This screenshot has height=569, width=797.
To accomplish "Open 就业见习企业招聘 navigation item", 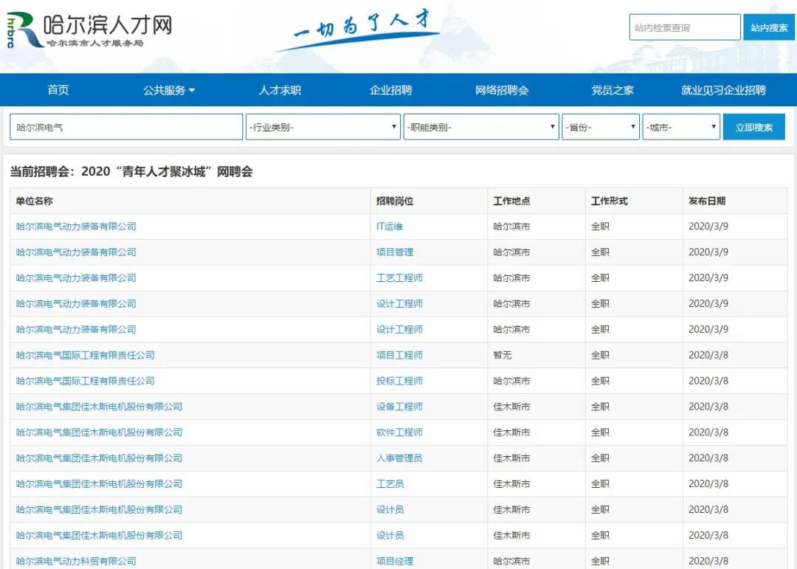I will (723, 90).
